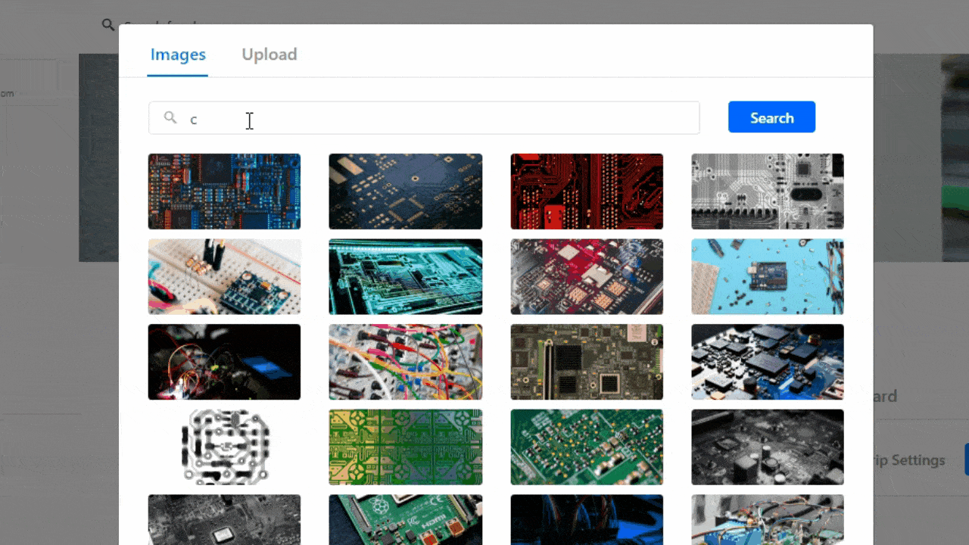Select the glowing teal circuit board image

[x=405, y=277]
